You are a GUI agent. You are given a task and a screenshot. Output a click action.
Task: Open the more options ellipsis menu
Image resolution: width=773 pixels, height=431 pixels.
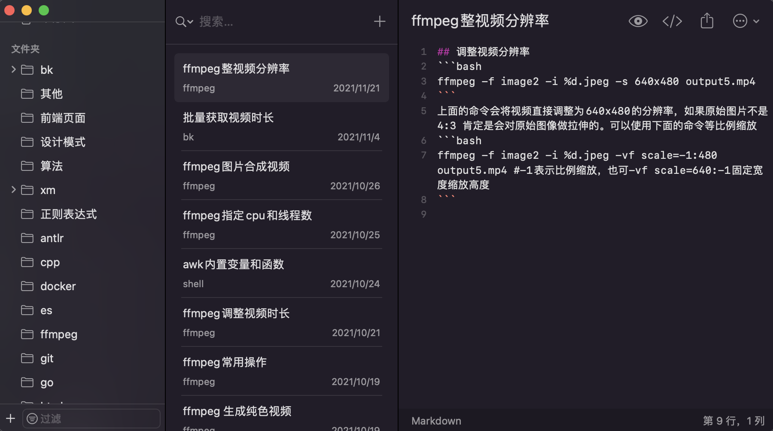pos(740,21)
